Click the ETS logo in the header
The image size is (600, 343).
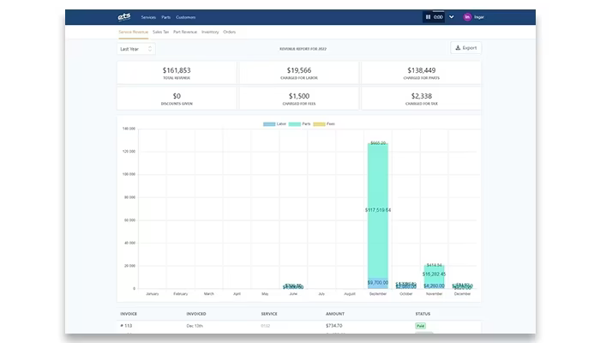124,17
